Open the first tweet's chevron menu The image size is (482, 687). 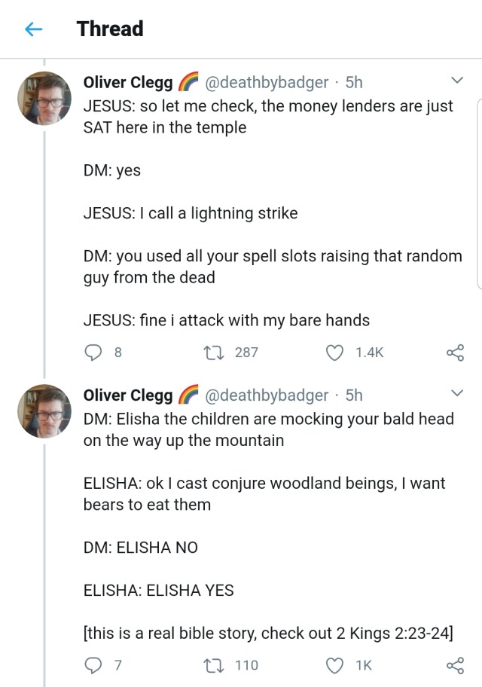click(456, 81)
